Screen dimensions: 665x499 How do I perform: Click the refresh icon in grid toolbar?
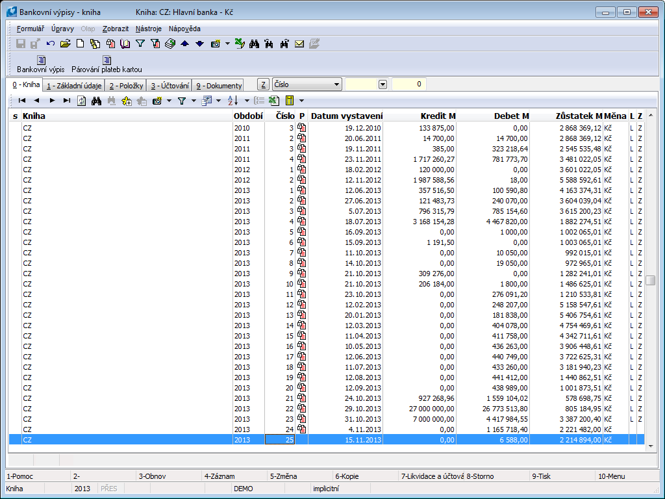(x=82, y=101)
